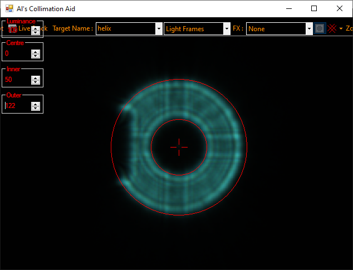Image resolution: width=353 pixels, height=270 pixels.
Task: Click the app icon in title bar
Action: click(9, 8)
